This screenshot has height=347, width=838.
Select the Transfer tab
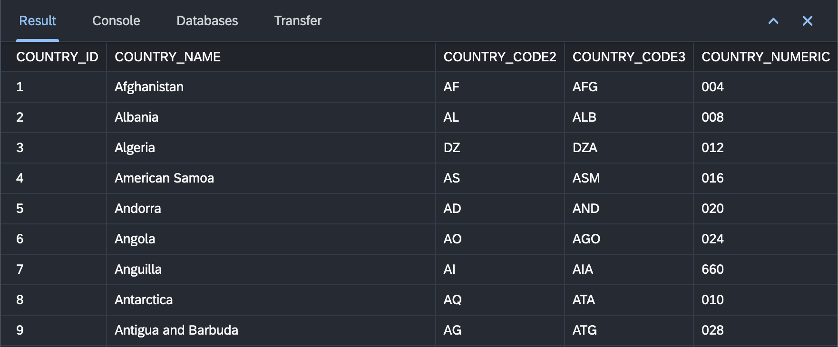(298, 21)
